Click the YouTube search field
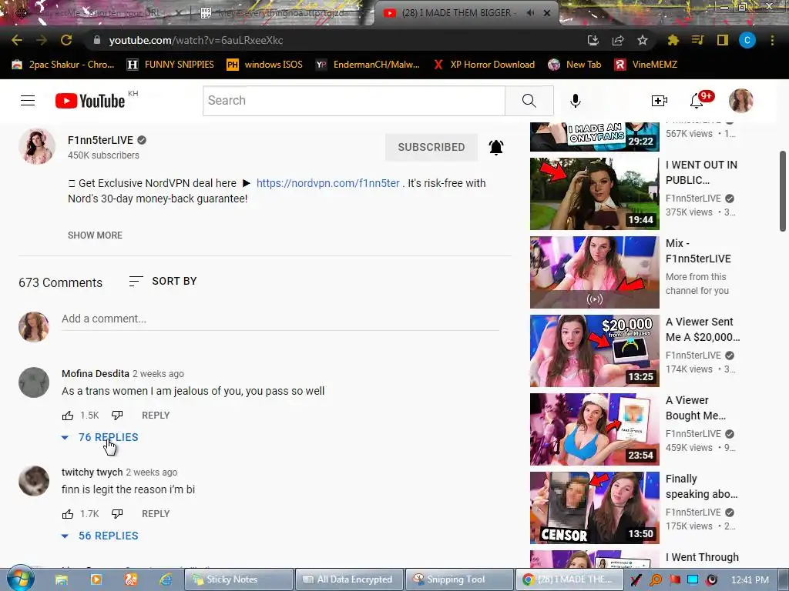789x591 pixels. (354, 101)
